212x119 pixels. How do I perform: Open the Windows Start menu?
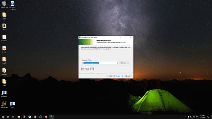point(3,117)
